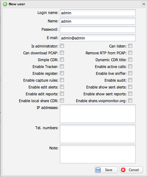Enable Dynamic CDR title checkbox
148x177 pixels.
click(x=130, y=60)
